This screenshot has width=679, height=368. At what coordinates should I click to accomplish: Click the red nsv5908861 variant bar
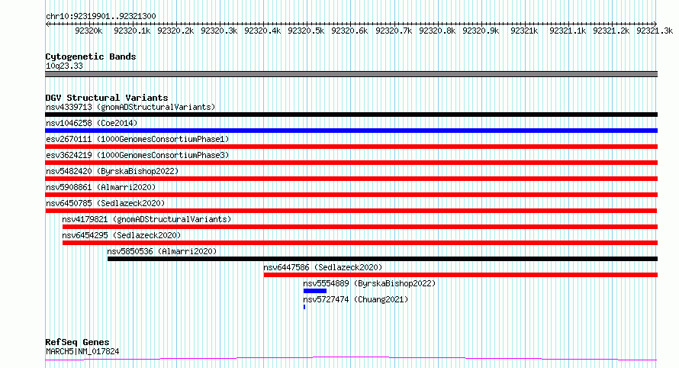(351, 195)
